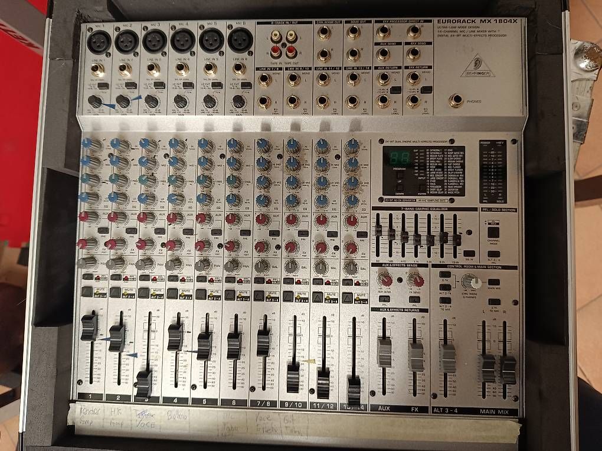Click the MAIN OUT right jack

(353, 54)
